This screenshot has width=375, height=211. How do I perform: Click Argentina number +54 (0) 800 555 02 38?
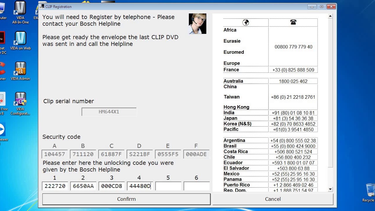[x=293, y=141]
